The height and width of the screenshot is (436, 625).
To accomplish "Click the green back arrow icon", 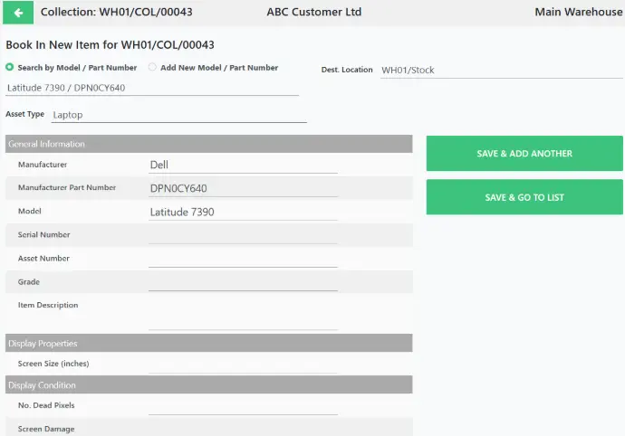I will coord(18,13).
